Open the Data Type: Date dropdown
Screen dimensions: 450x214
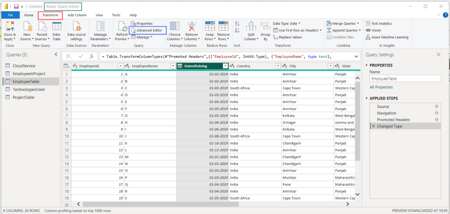point(287,24)
